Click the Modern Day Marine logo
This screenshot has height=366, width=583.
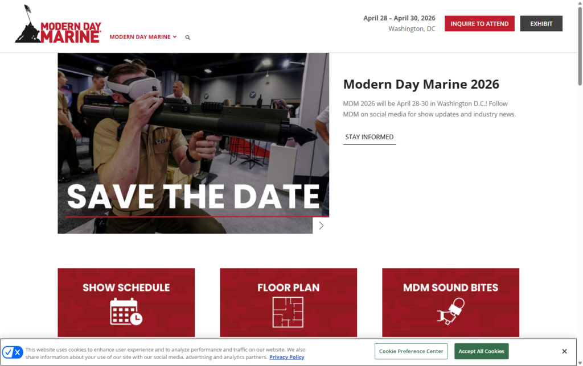pos(58,25)
